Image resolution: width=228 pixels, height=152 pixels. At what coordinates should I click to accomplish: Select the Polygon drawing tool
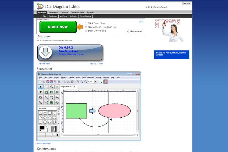(x=57, y=92)
